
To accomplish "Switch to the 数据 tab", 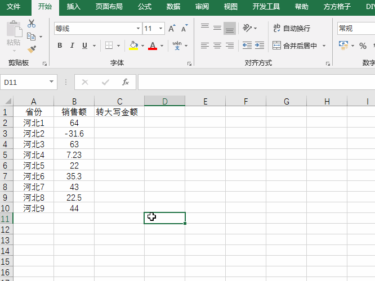I will (173, 6).
